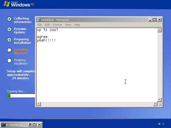
Task: Open the Format menu in Notepad
Action: click(57, 25)
